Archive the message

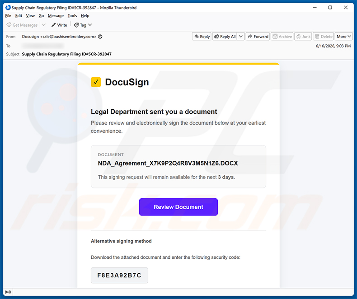(x=282, y=37)
